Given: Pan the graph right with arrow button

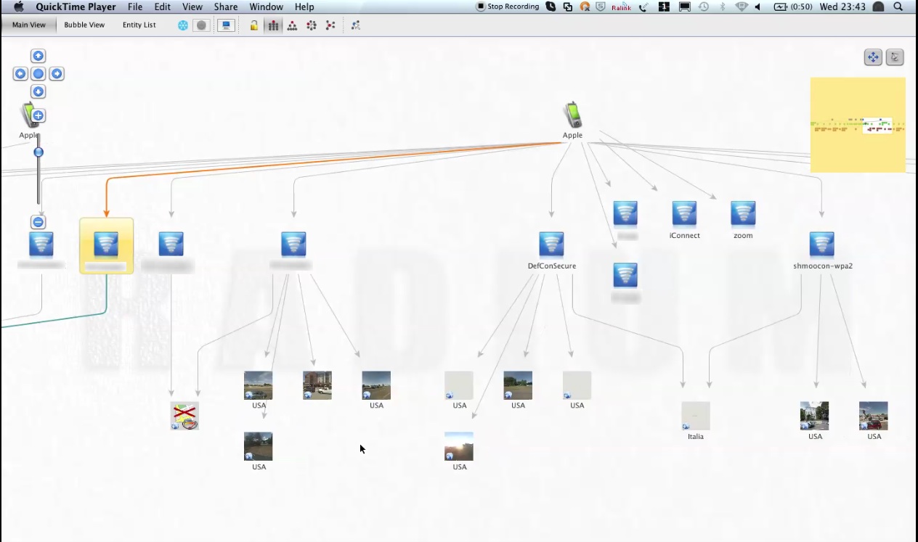Looking at the screenshot, I should pos(57,74).
